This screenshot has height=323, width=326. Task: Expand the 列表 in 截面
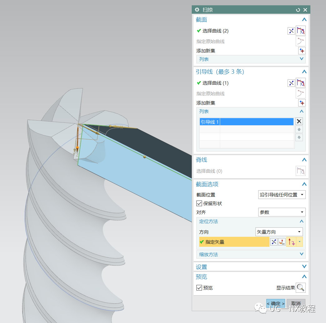pos(301,59)
